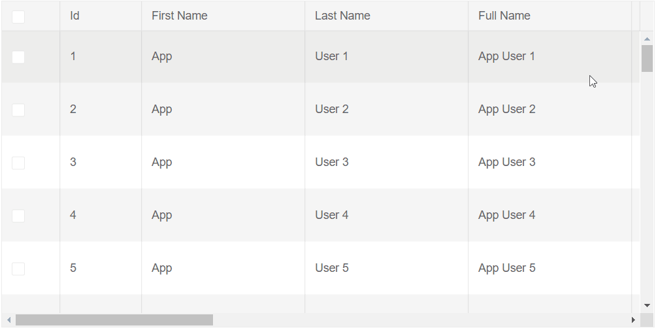Click the Full Name column header

click(504, 16)
